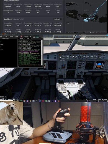Click the CI 10 Cruise Profile value

18,6
